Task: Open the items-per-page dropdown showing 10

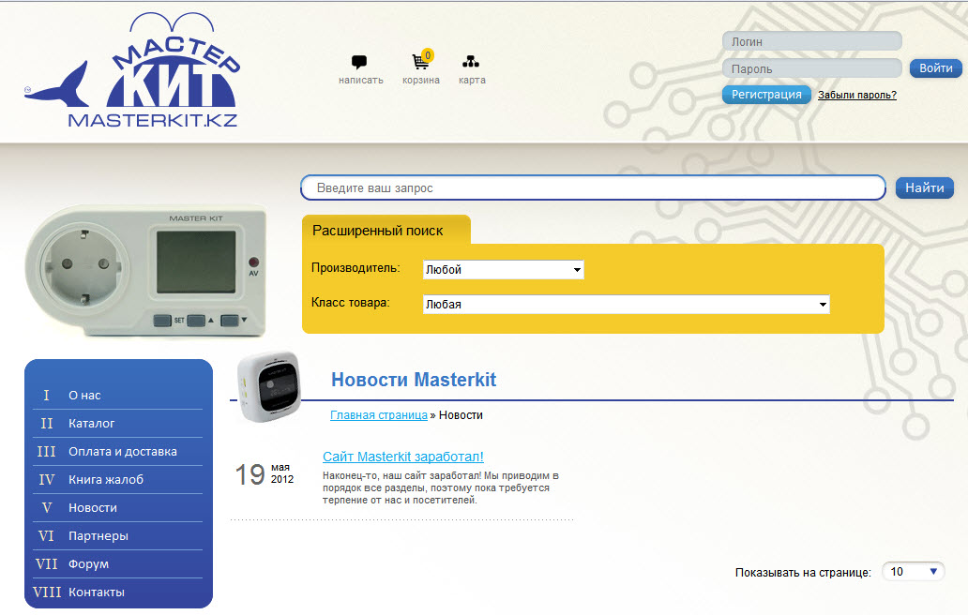Action: coord(912,572)
